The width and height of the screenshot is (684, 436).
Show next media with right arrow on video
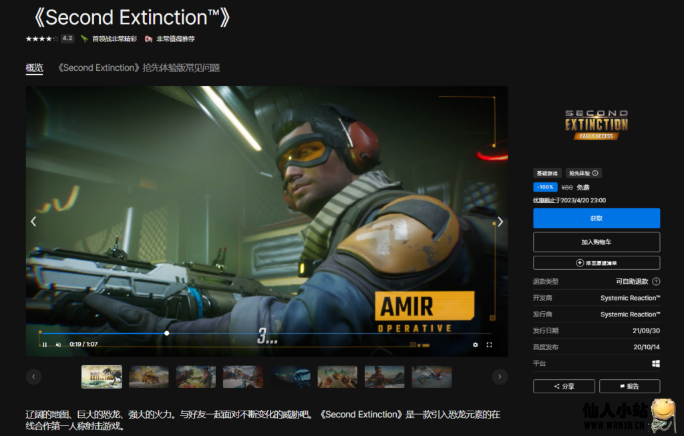(x=500, y=222)
